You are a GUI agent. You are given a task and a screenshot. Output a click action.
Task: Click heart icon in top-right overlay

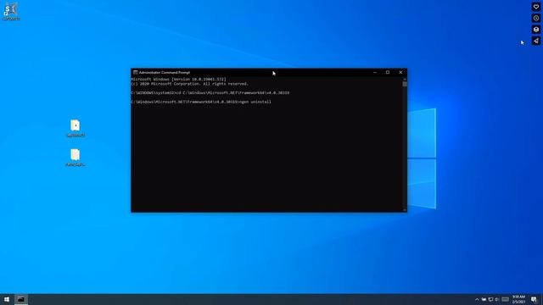click(x=535, y=7)
